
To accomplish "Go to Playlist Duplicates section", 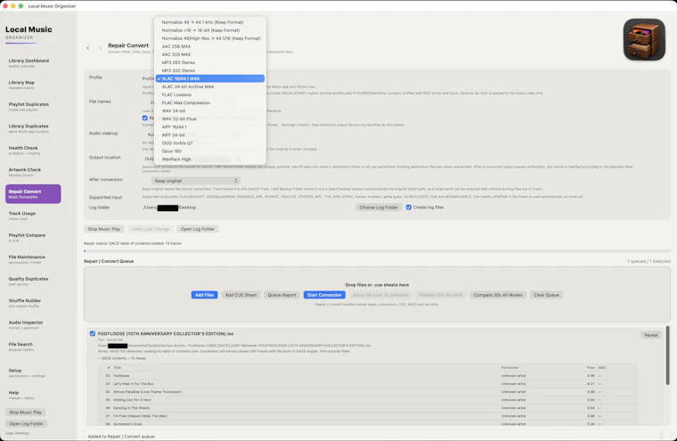I will 33,107.
